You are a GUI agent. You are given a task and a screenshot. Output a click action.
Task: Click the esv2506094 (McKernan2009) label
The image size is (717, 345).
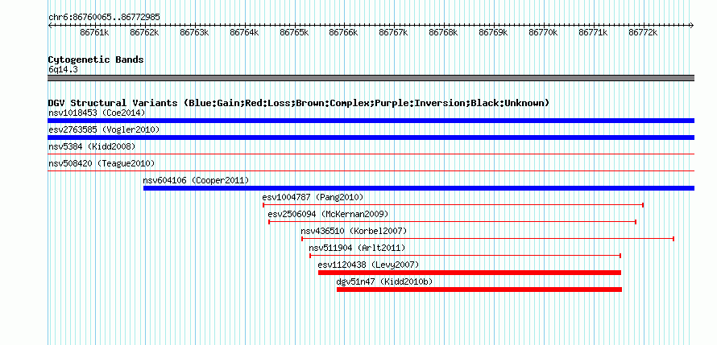tap(329, 214)
